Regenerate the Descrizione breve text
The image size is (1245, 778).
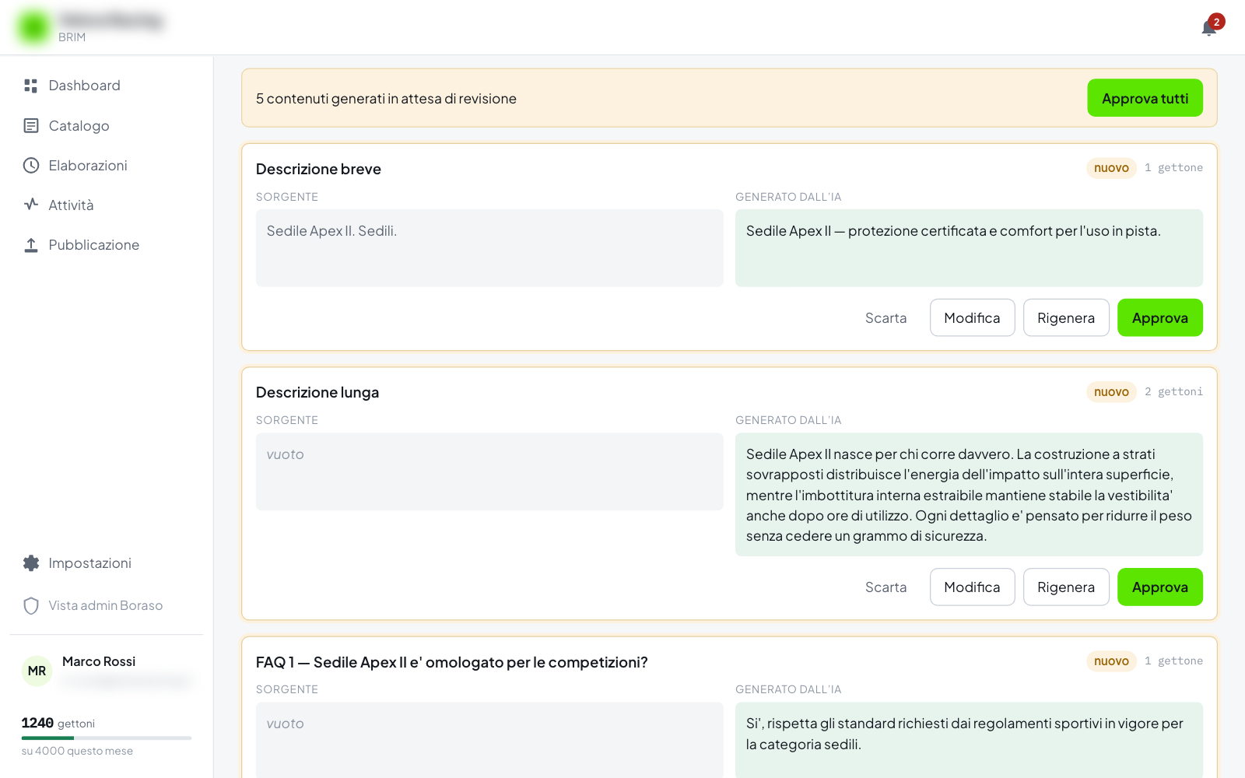(1066, 317)
